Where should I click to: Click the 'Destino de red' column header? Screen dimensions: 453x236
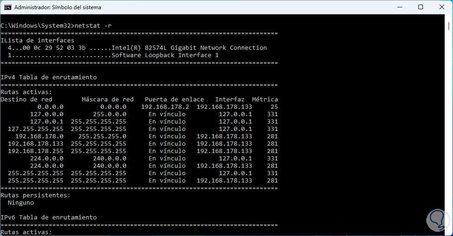(26, 99)
